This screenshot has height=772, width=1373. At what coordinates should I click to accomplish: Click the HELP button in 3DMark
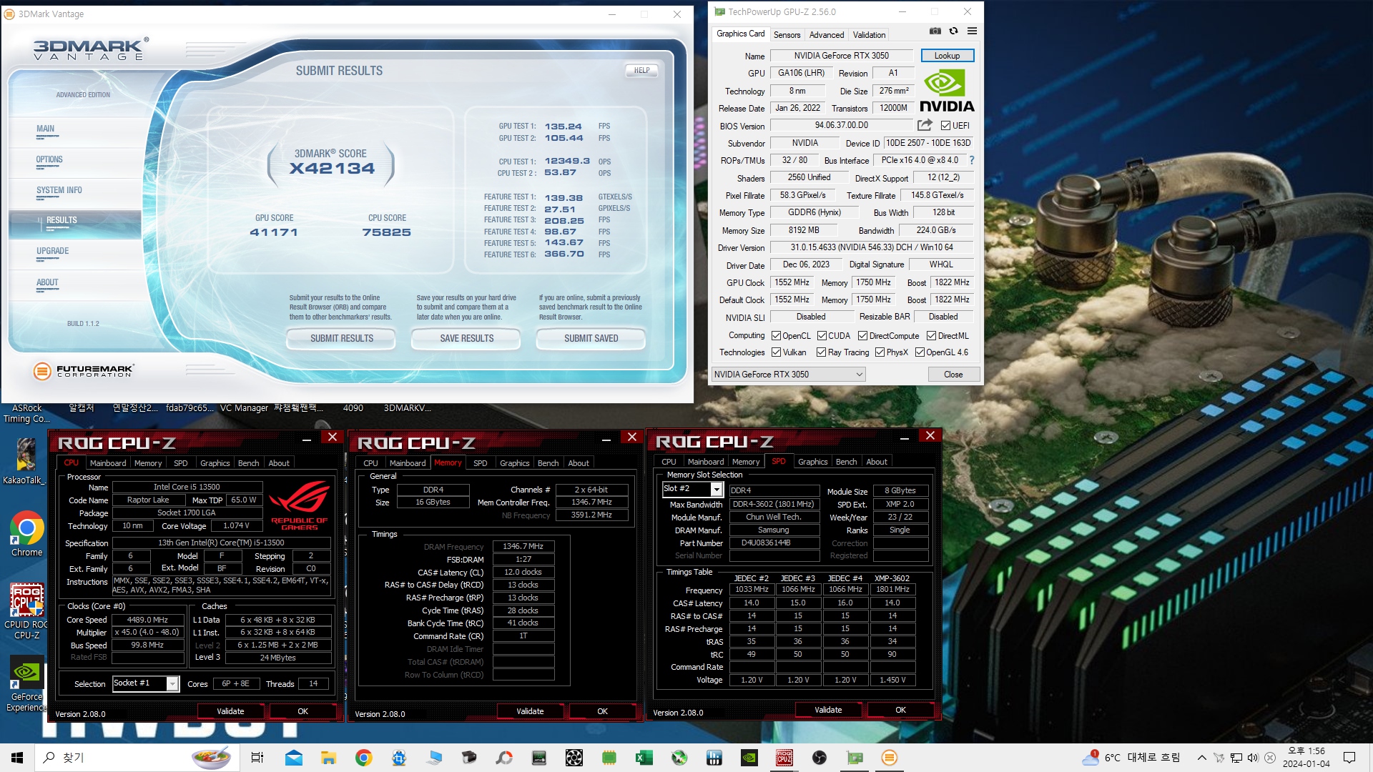click(x=641, y=71)
